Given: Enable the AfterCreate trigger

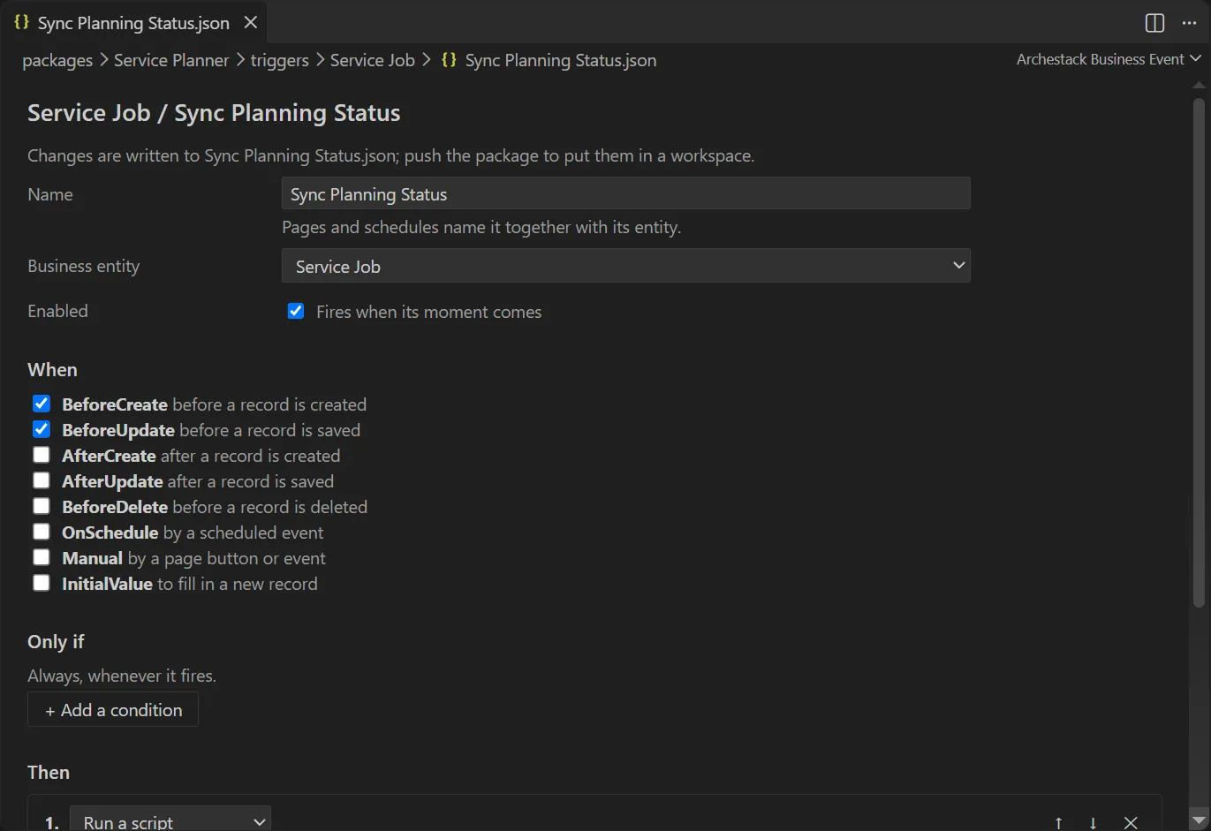Looking at the screenshot, I should pyautogui.click(x=42, y=455).
